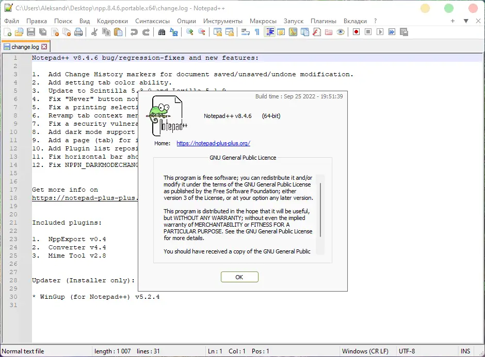The height and width of the screenshot is (357, 485).
Task: Undo the last action with Undo arrow
Action: point(134,32)
